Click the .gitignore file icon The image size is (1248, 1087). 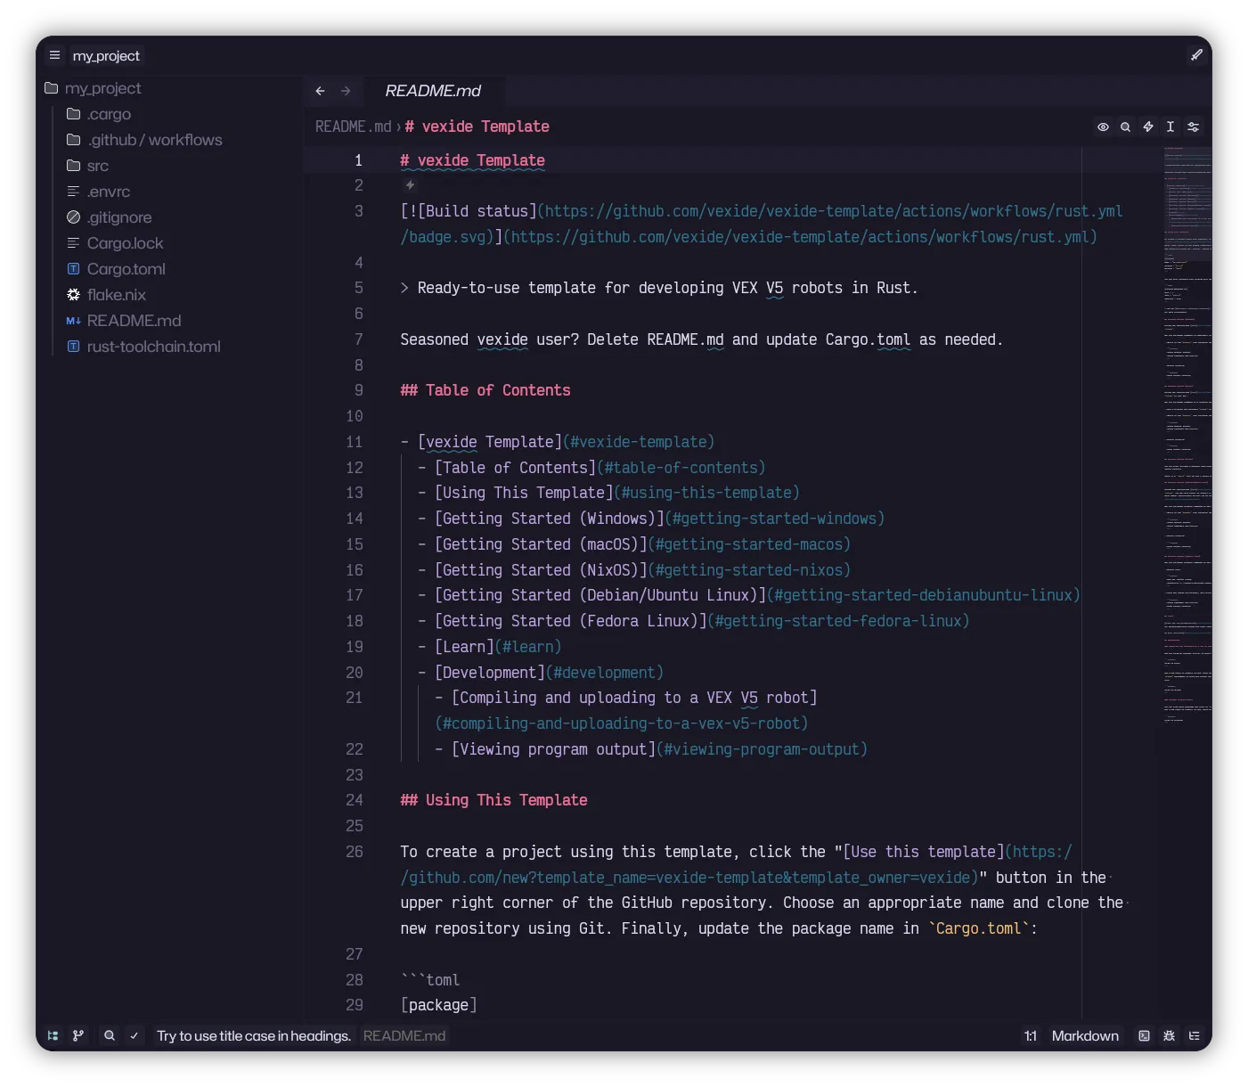[73, 217]
